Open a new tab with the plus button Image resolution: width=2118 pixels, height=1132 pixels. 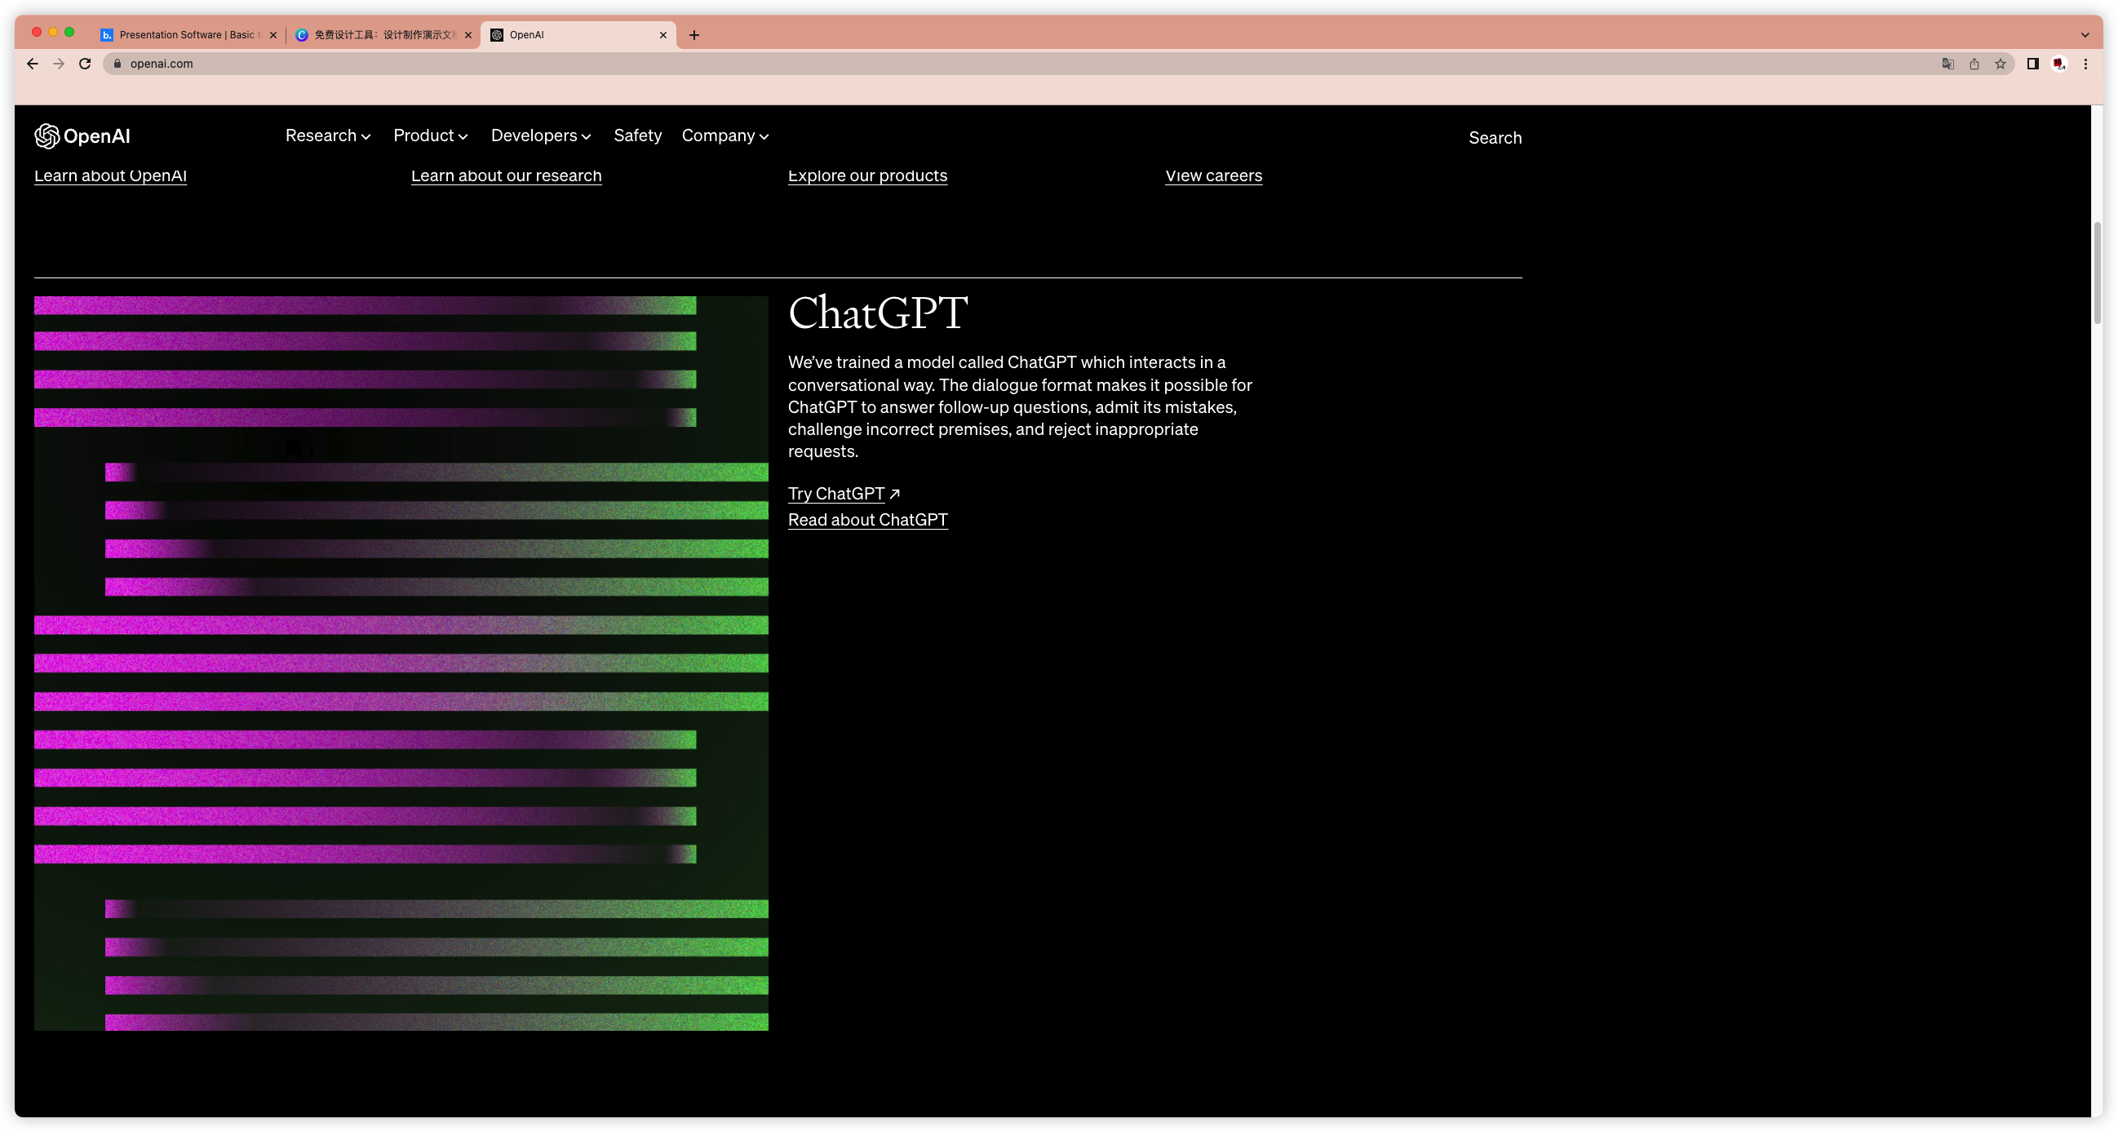click(694, 34)
